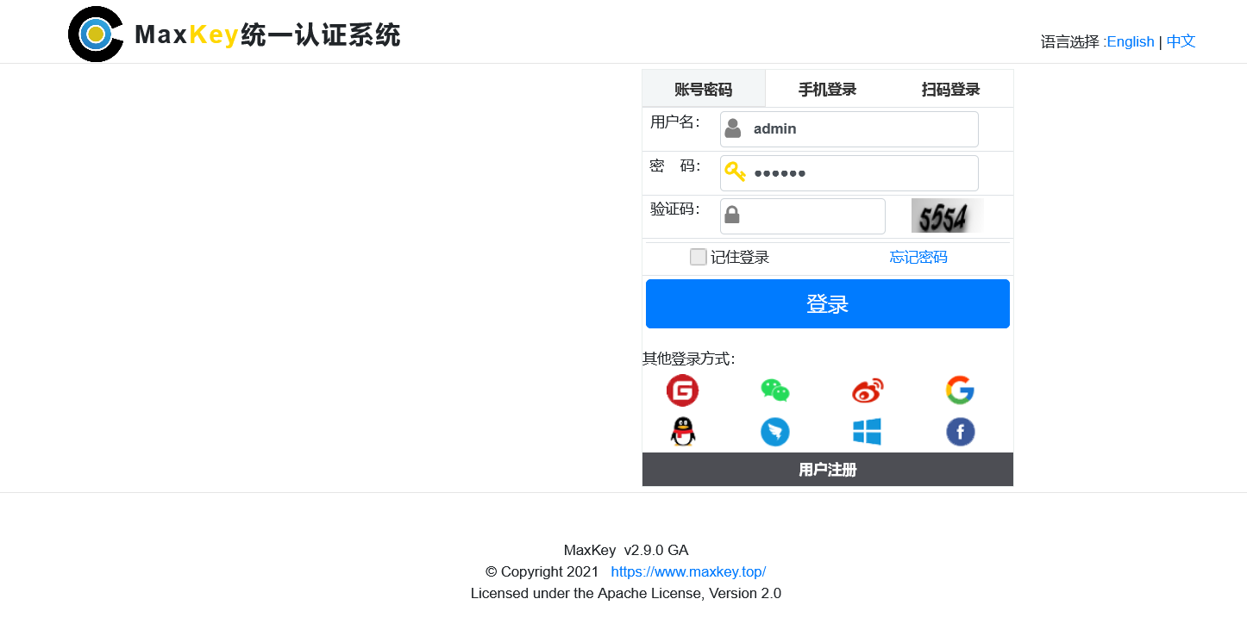Screen dimensions: 1247x624
Task: Open the 用户注册 registration bar
Action: [x=827, y=470]
